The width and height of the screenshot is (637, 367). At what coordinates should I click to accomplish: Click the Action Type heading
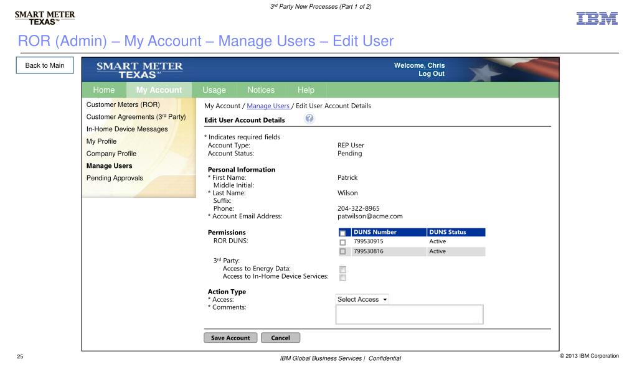(x=227, y=292)
